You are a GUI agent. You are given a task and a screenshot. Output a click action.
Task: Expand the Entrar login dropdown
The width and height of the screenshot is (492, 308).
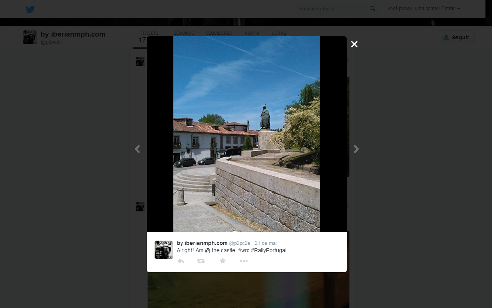tap(450, 8)
